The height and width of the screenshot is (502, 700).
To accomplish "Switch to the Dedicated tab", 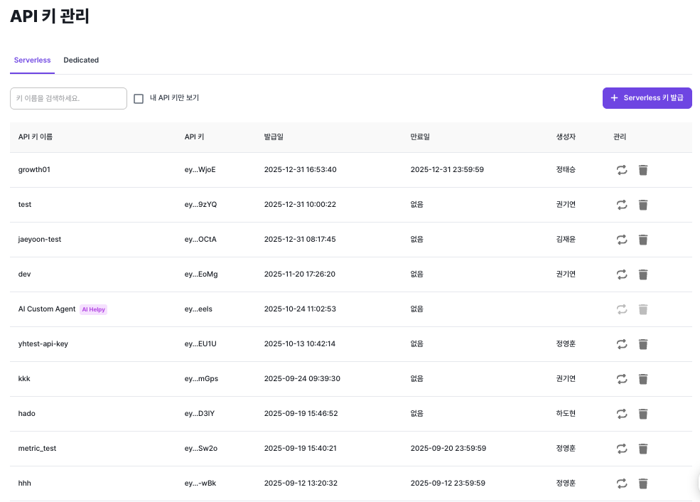I will tap(81, 60).
